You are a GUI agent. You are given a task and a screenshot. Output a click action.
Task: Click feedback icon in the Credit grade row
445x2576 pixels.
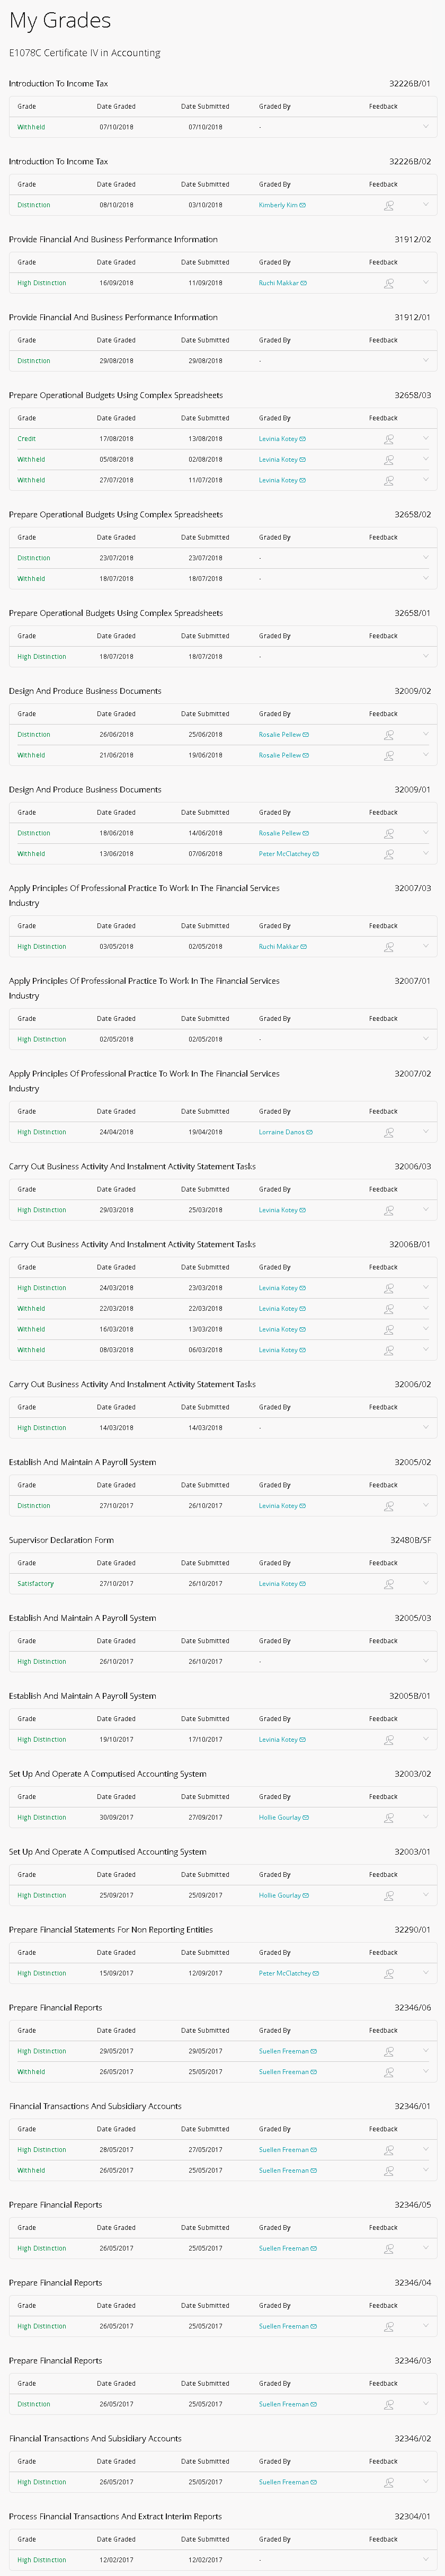click(389, 439)
